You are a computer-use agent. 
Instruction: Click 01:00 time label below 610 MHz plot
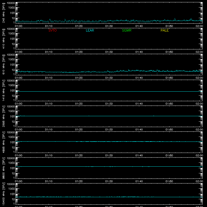coord(19,78)
